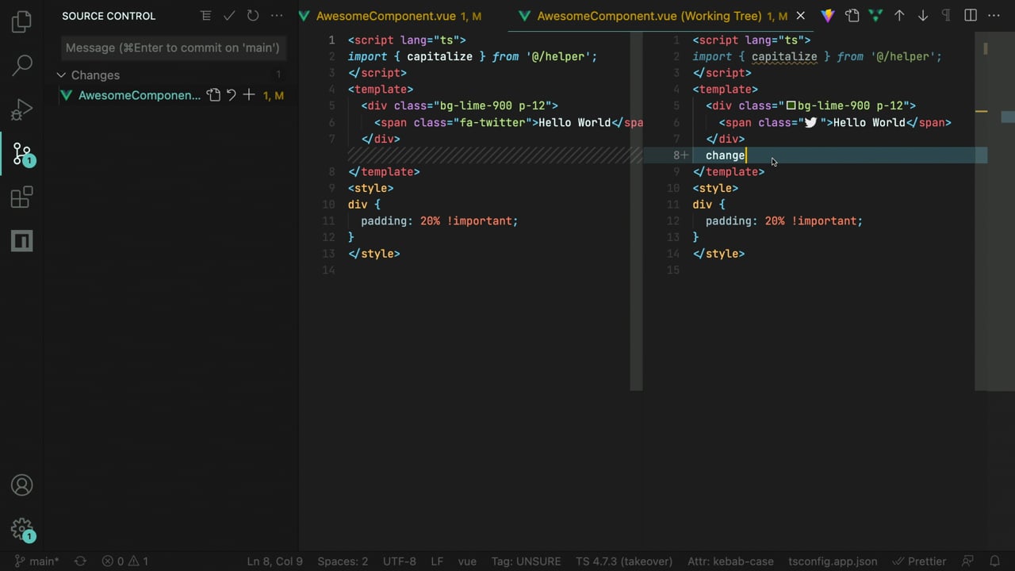1015x571 pixels.
Task: Click the main* branch indicator
Action: (37, 561)
